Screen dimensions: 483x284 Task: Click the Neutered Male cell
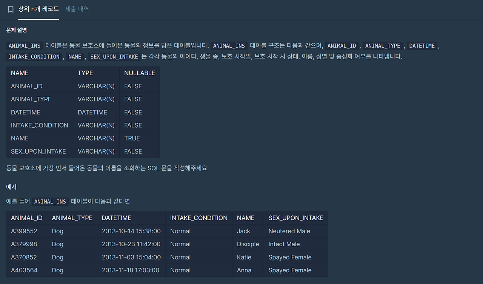289,231
